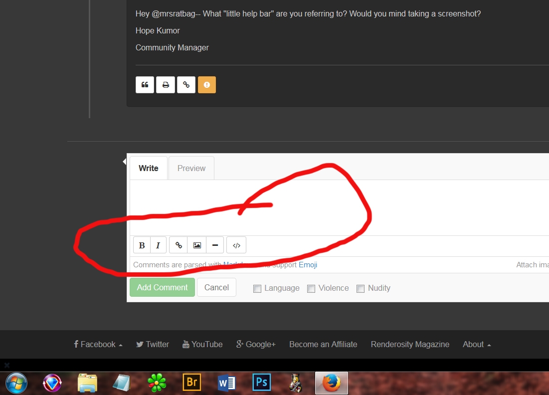This screenshot has width=549, height=395.
Task: Switch to the Preview tab
Action: (191, 168)
